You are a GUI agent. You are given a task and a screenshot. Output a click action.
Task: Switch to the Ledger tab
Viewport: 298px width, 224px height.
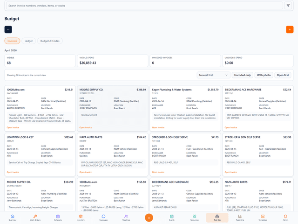click(x=28, y=41)
